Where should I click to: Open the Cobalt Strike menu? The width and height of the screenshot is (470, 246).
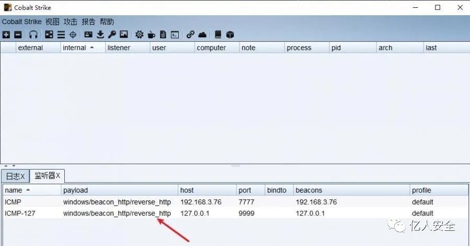click(x=21, y=21)
